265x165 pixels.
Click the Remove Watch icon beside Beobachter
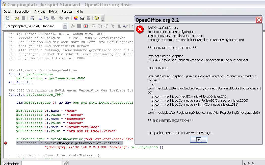(x=66, y=163)
